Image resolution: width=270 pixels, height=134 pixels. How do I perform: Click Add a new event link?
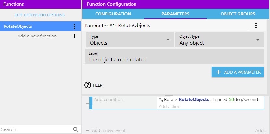pyautogui.click(x=109, y=131)
